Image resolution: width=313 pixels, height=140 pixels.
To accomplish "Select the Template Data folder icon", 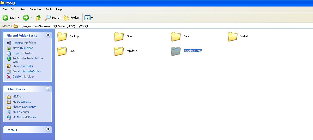I will tap(176, 51).
